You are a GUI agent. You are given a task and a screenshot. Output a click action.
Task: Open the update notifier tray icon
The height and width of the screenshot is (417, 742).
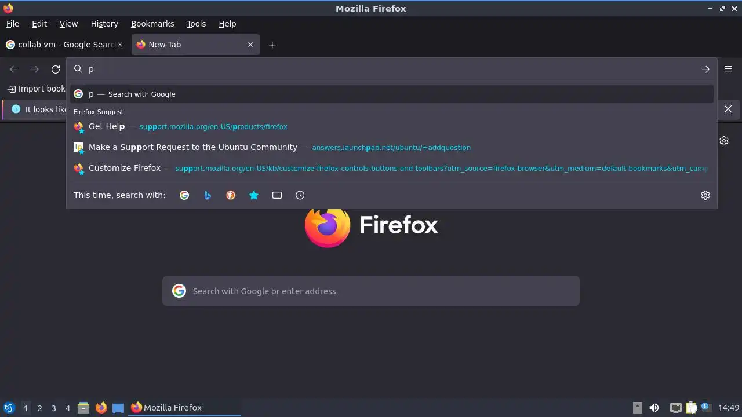706,407
